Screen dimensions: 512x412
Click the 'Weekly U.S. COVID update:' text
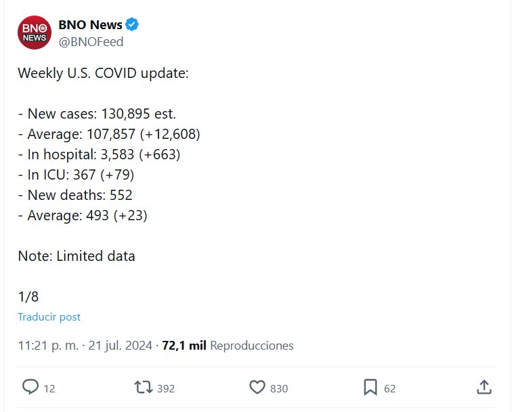[x=103, y=73]
